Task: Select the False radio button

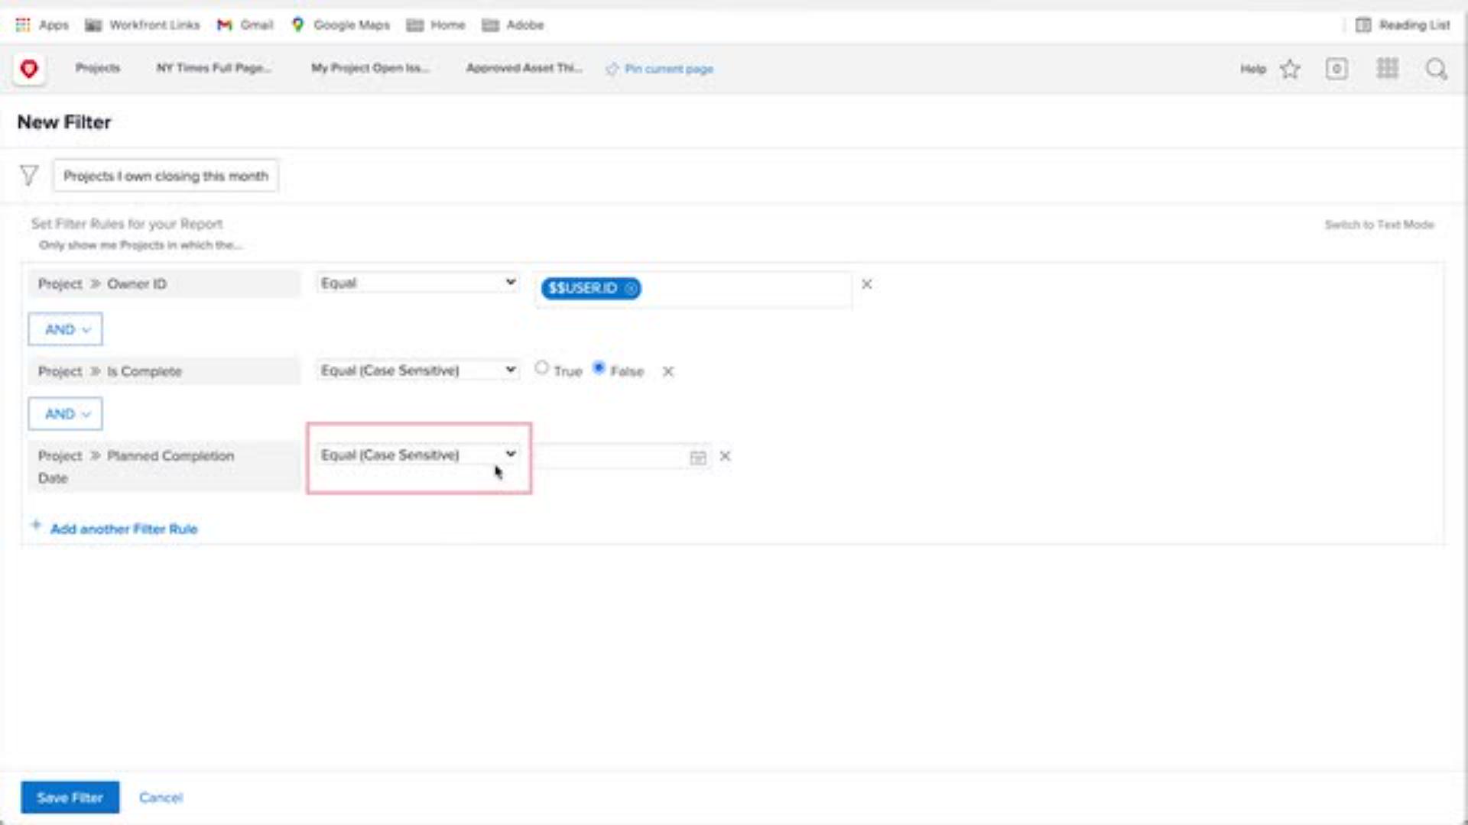Action: [x=599, y=368]
